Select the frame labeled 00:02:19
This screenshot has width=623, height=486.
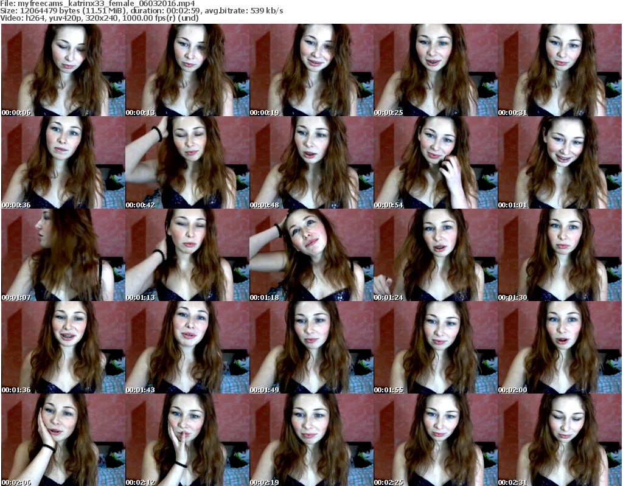pyautogui.click(x=311, y=440)
